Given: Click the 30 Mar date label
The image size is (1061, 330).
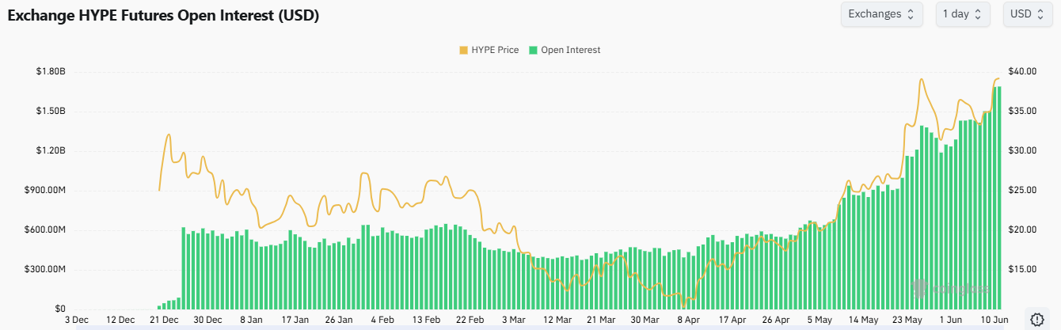Looking at the screenshot, I should (x=645, y=320).
